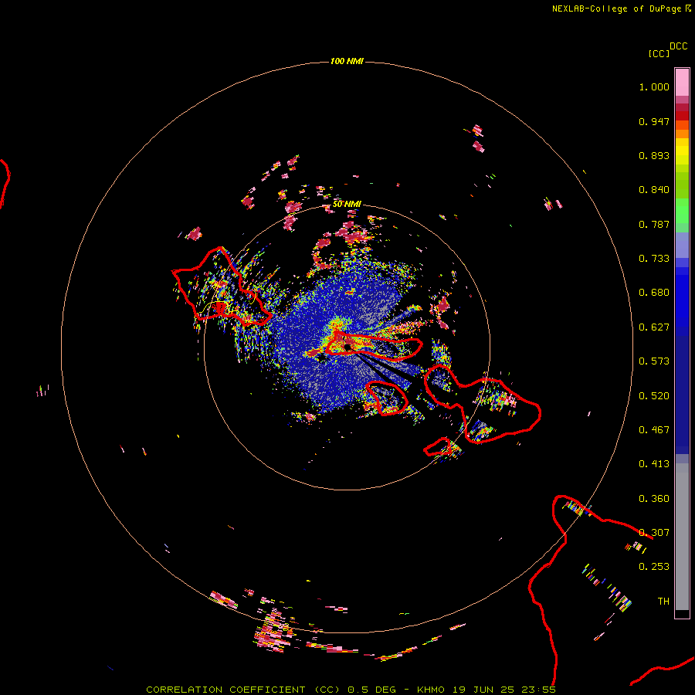Select the 0.413 scale value
This screenshot has height=695, width=695.
click(x=654, y=464)
